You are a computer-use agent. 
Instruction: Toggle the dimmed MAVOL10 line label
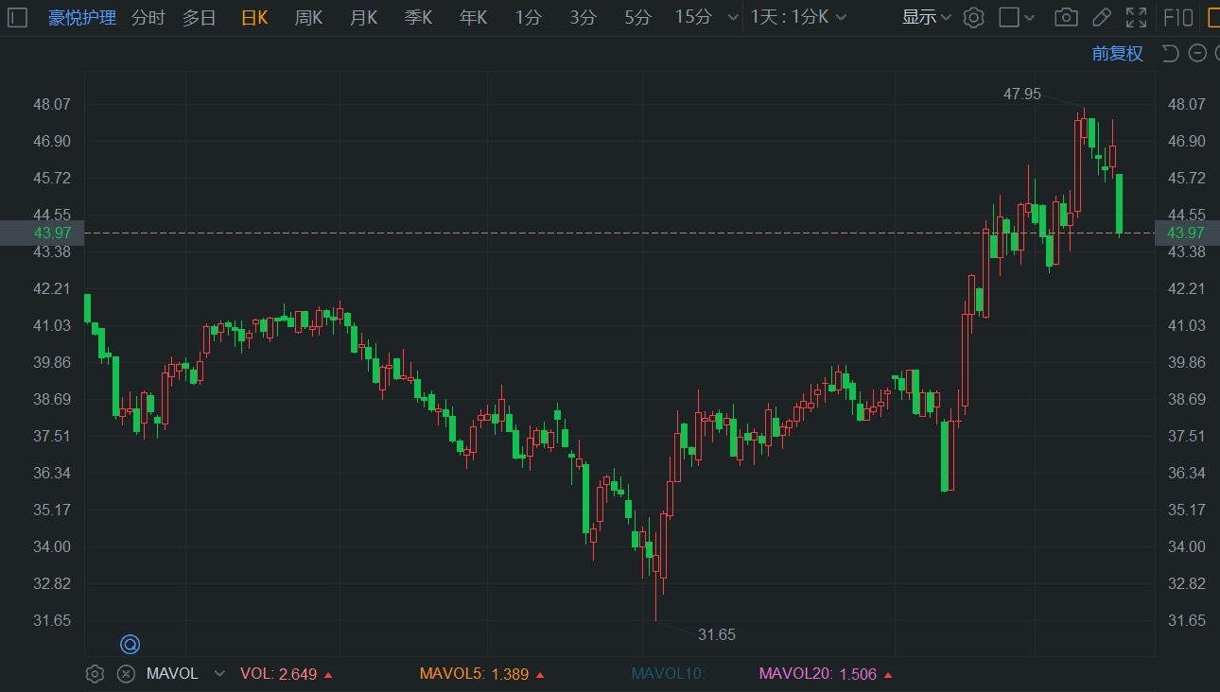point(669,674)
